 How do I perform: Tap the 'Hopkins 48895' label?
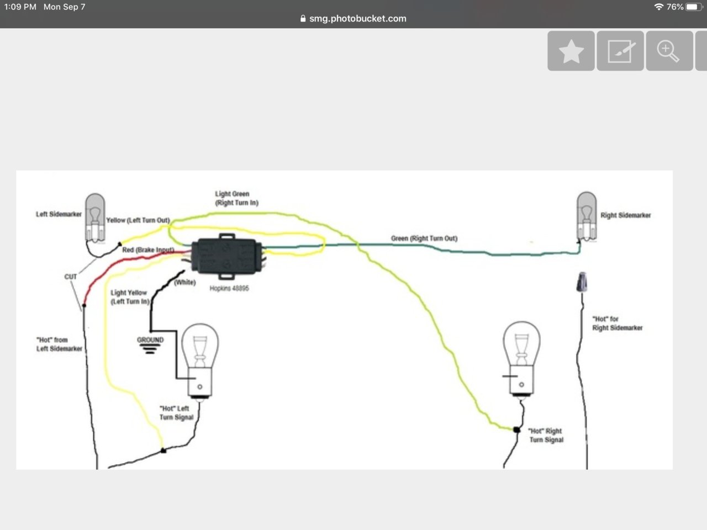tap(229, 289)
